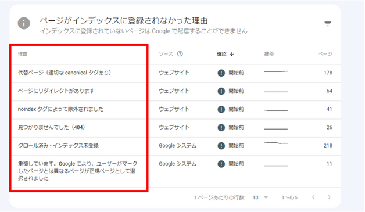Screen dimensions: 365x212
Task: Click status icon in 404 row
Action: coord(221,127)
